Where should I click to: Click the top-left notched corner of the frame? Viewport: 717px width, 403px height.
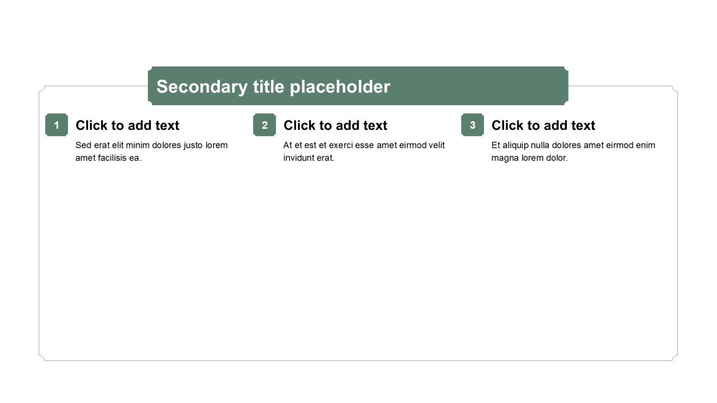coord(42,89)
